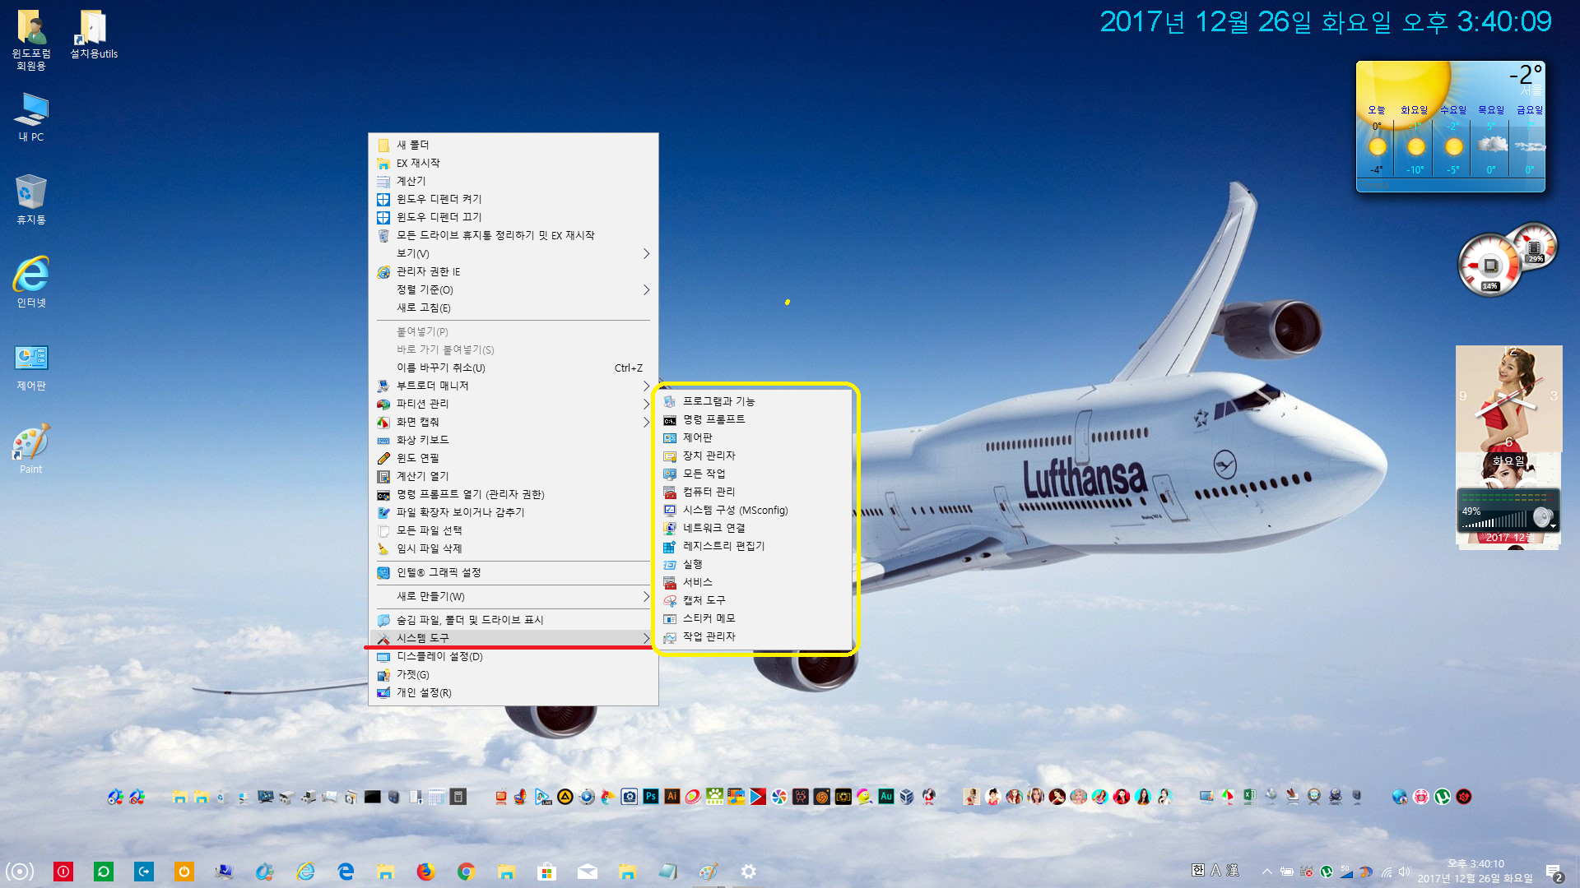Open Adobe Audition icon in the dock
The image size is (1580, 888).
[x=886, y=796]
